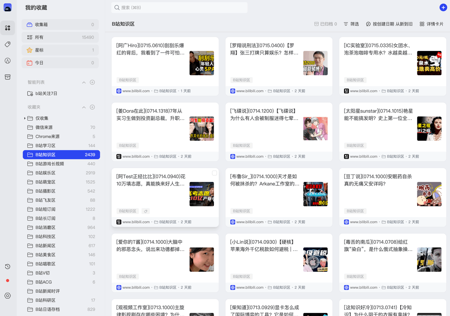Select the B站学习区 folder

[x=61, y=146]
